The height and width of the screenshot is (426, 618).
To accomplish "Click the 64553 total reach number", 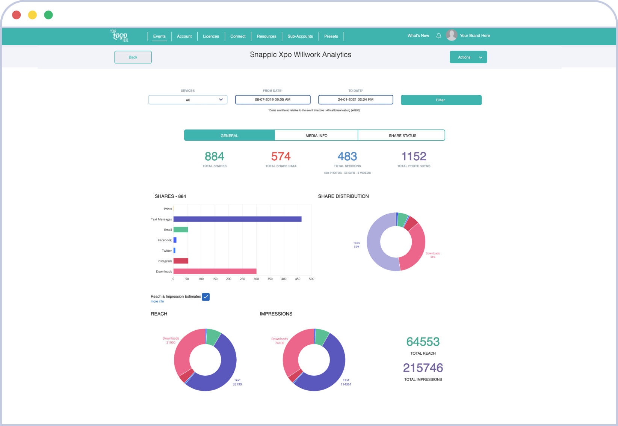I will (x=423, y=342).
